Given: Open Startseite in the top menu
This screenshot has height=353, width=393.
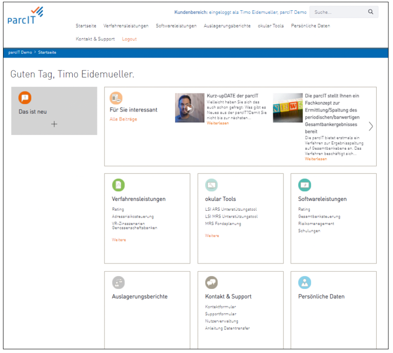Looking at the screenshot, I should coord(86,26).
